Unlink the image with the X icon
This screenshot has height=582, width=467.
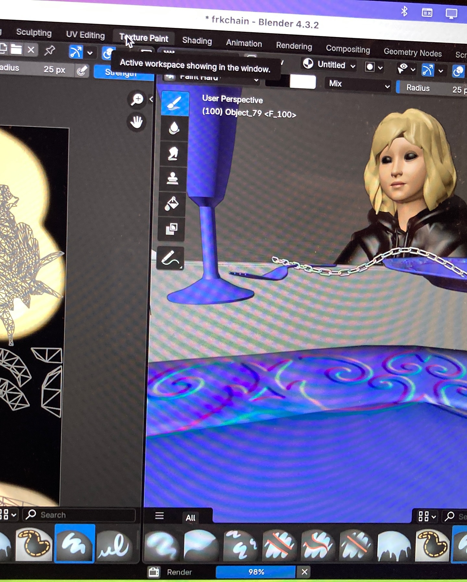[31, 50]
